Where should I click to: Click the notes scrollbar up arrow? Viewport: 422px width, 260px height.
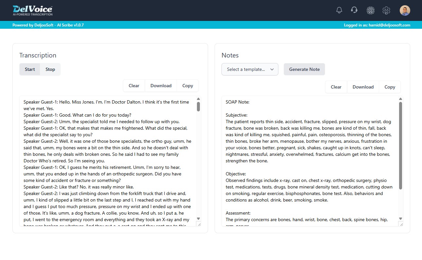pyautogui.click(x=400, y=99)
